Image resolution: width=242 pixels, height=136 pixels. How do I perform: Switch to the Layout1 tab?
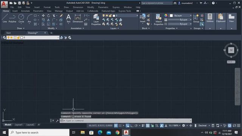[x=19, y=125]
